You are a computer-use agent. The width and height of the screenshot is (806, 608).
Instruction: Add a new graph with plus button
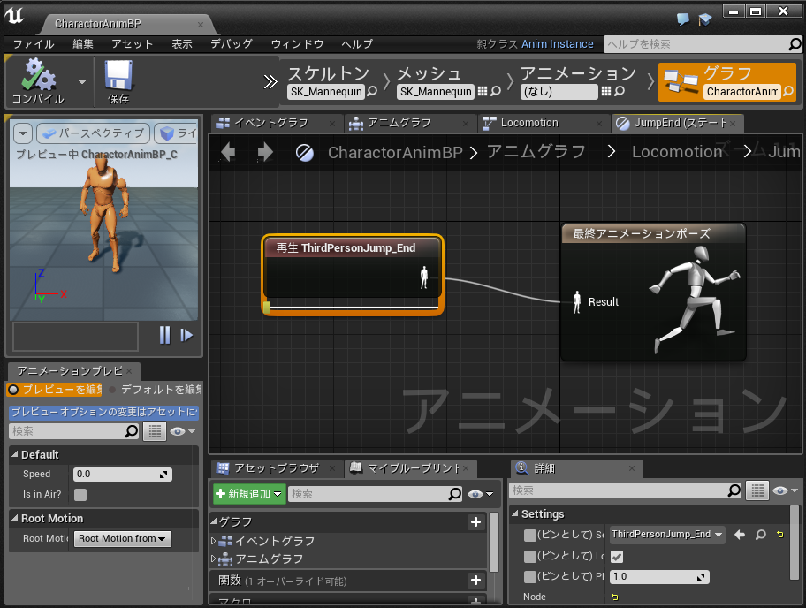[476, 522]
